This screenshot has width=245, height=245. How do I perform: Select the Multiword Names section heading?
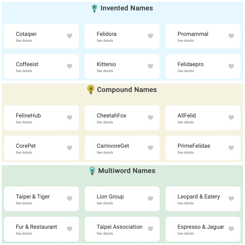(x=127, y=171)
